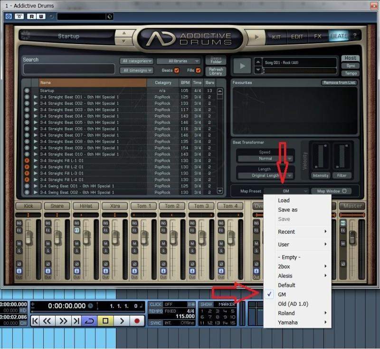Select Roland from the map preset menu
The width and height of the screenshot is (380, 349).
(286, 313)
